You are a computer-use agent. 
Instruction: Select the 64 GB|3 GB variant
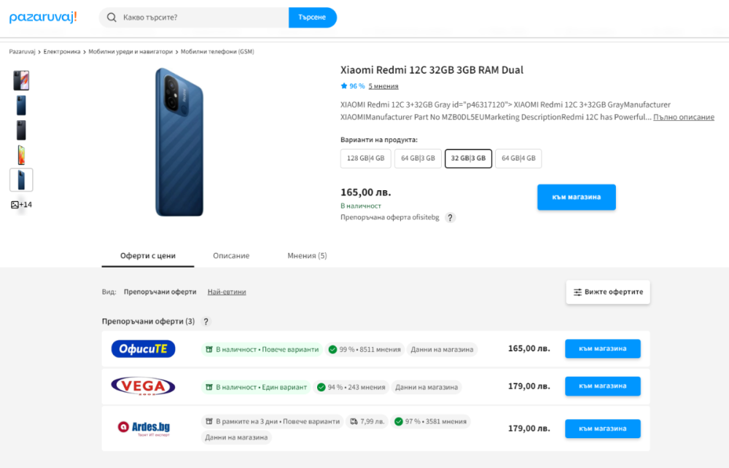coord(418,158)
